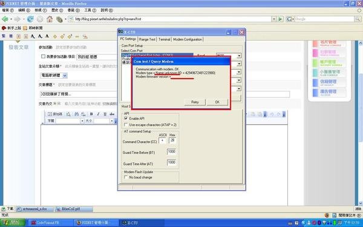363x227 pixels.
Task: Click the article title input field
Action: tap(165, 94)
